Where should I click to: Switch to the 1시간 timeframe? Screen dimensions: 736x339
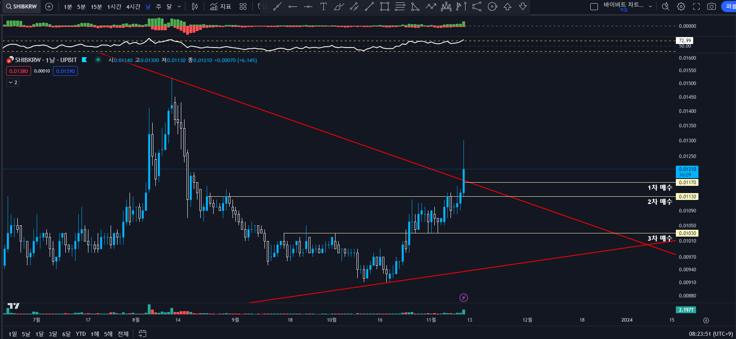(114, 6)
